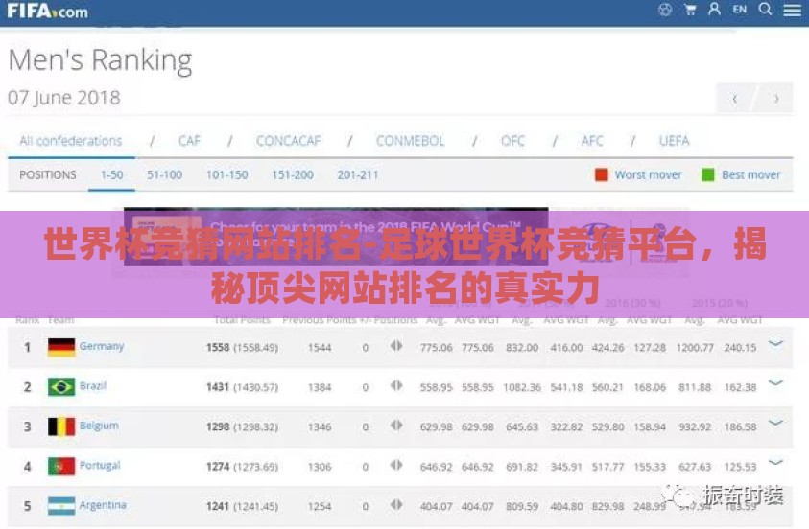The image size is (809, 529).
Task: Select the UEFA confederation tab
Action: point(675,141)
